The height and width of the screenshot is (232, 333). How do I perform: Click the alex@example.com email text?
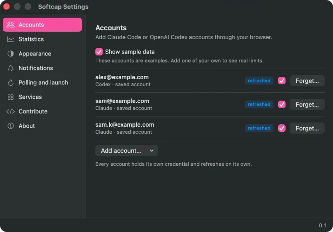coord(122,77)
